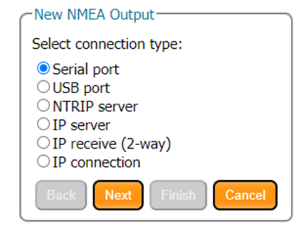Click the greyed-out Finish button
299x229 pixels.
tap(178, 195)
